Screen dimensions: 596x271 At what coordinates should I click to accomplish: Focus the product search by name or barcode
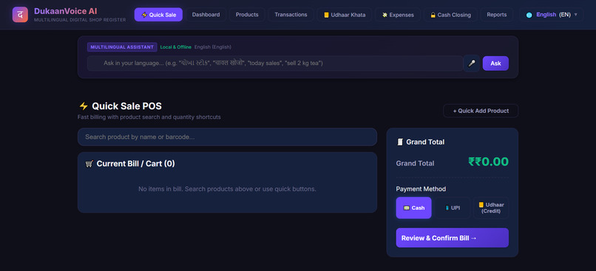click(227, 137)
